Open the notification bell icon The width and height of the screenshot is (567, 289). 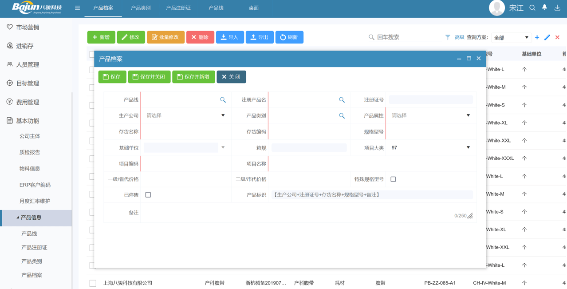tap(544, 8)
